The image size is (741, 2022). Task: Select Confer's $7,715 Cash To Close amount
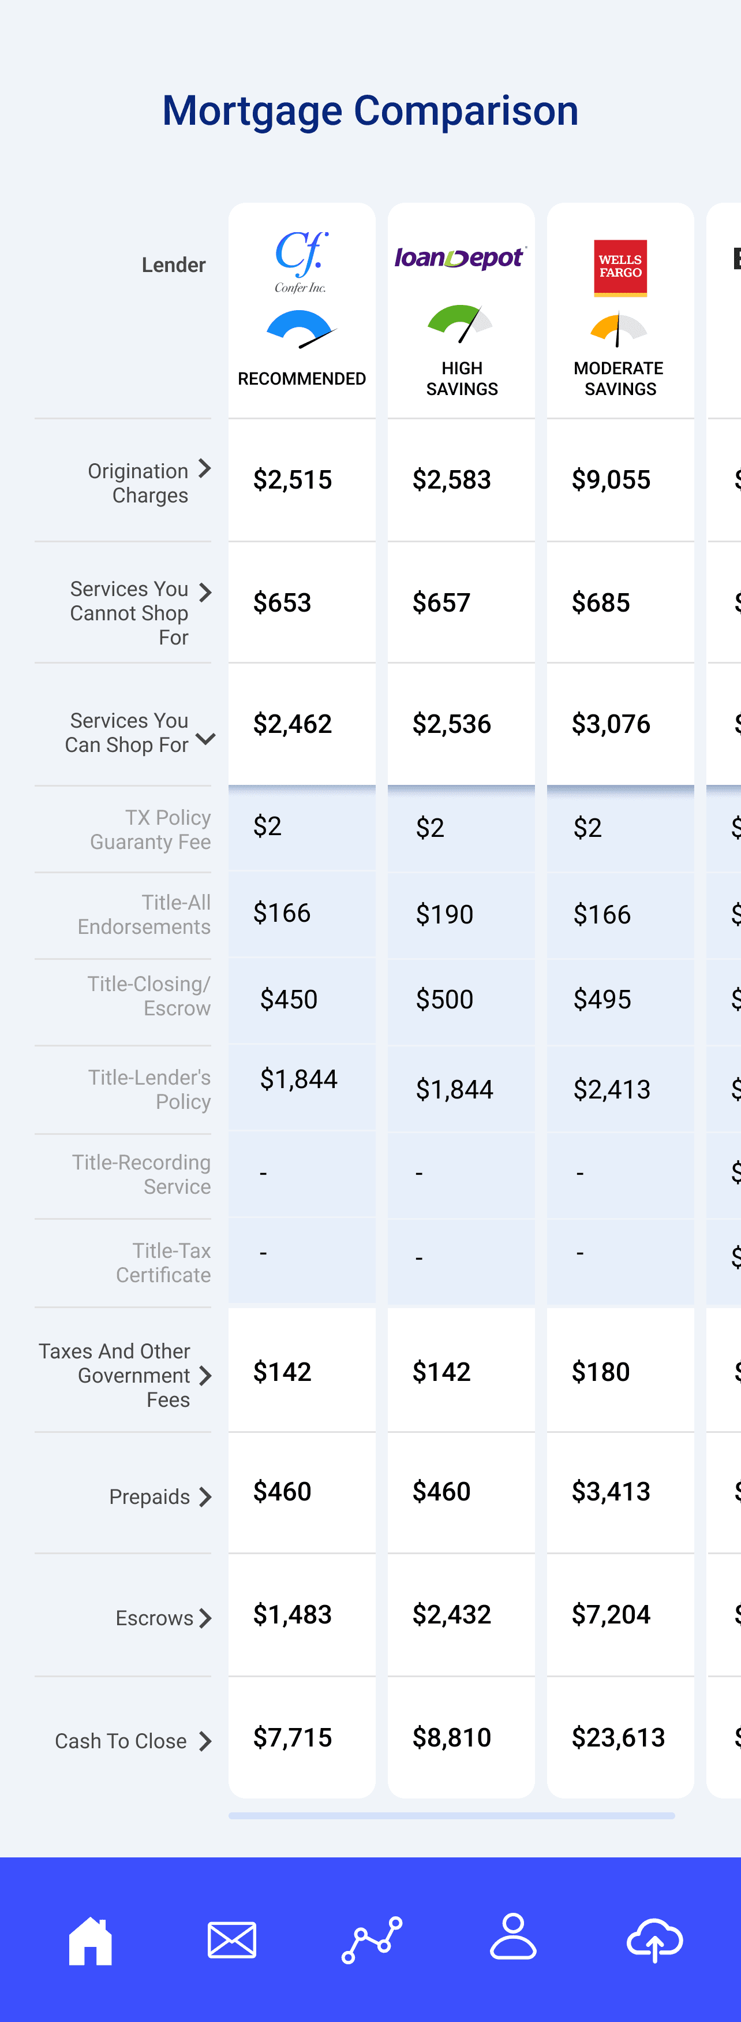click(x=293, y=1737)
